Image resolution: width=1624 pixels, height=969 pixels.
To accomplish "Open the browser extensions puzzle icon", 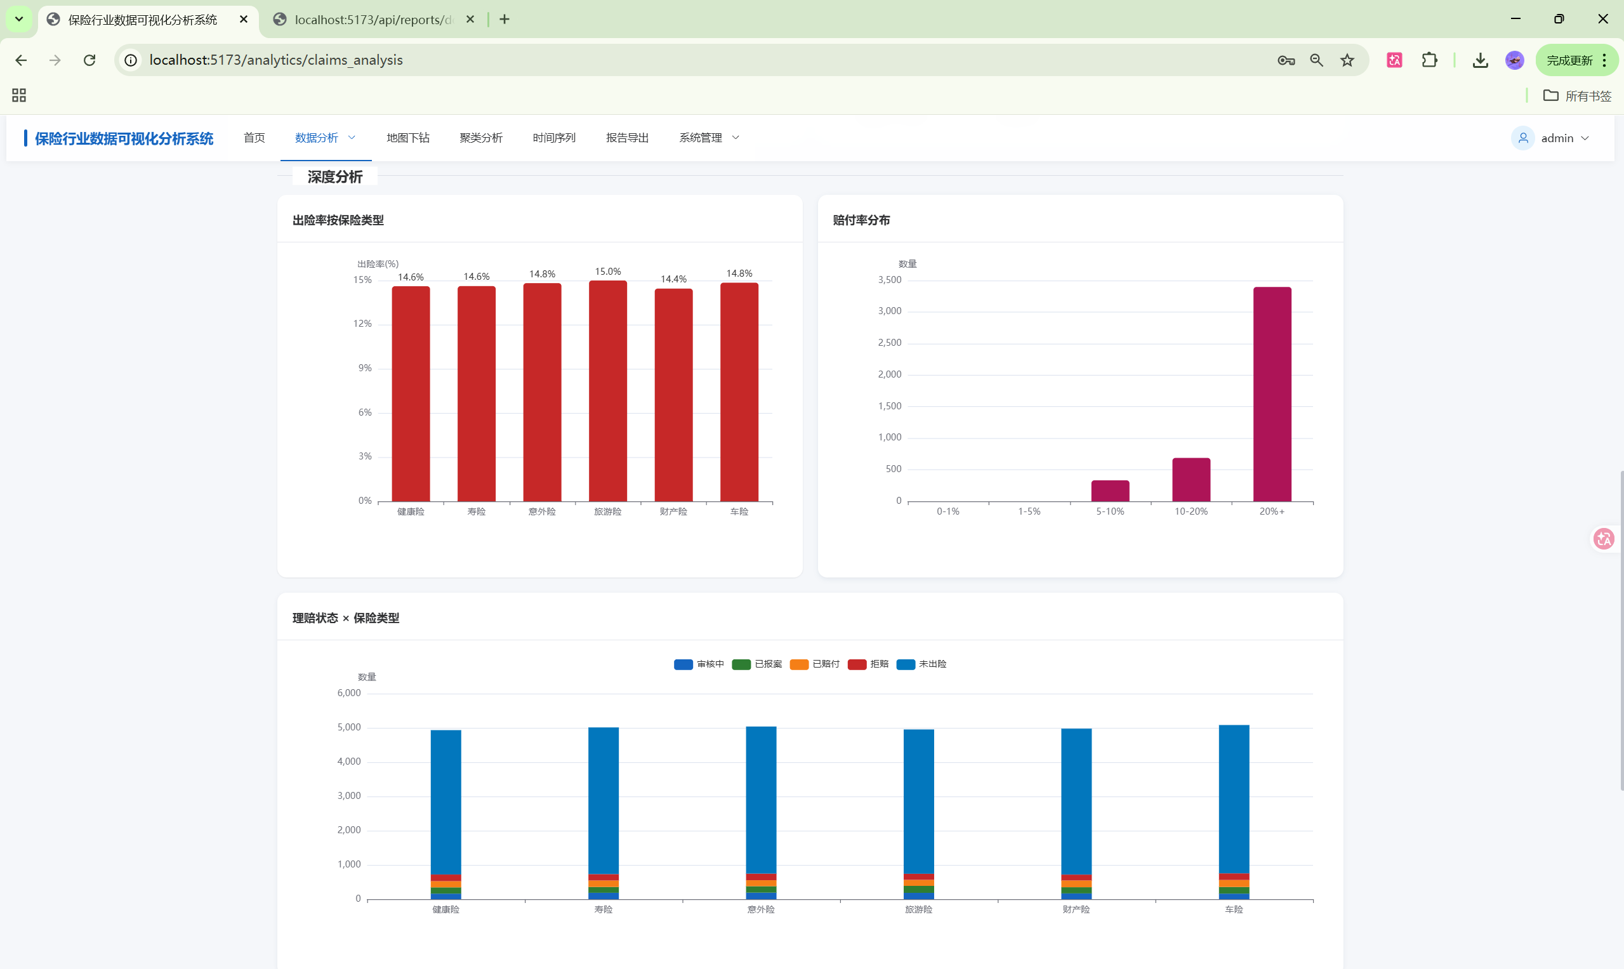I will [1429, 60].
